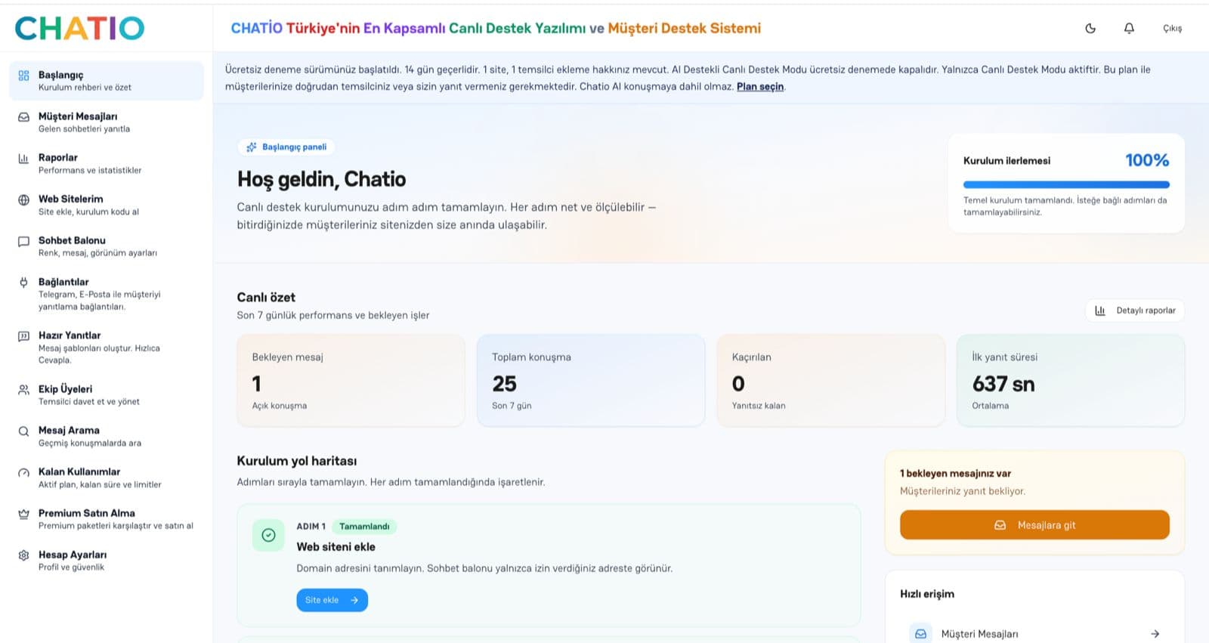Click the Sohbet Balonu chat bubble icon
1209x643 pixels.
pos(23,242)
